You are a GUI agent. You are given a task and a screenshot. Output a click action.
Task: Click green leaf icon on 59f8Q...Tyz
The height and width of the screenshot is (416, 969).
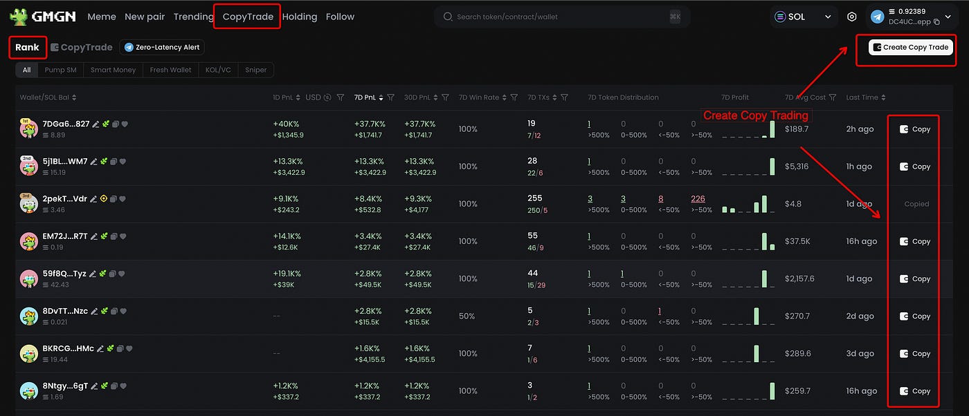(102, 274)
